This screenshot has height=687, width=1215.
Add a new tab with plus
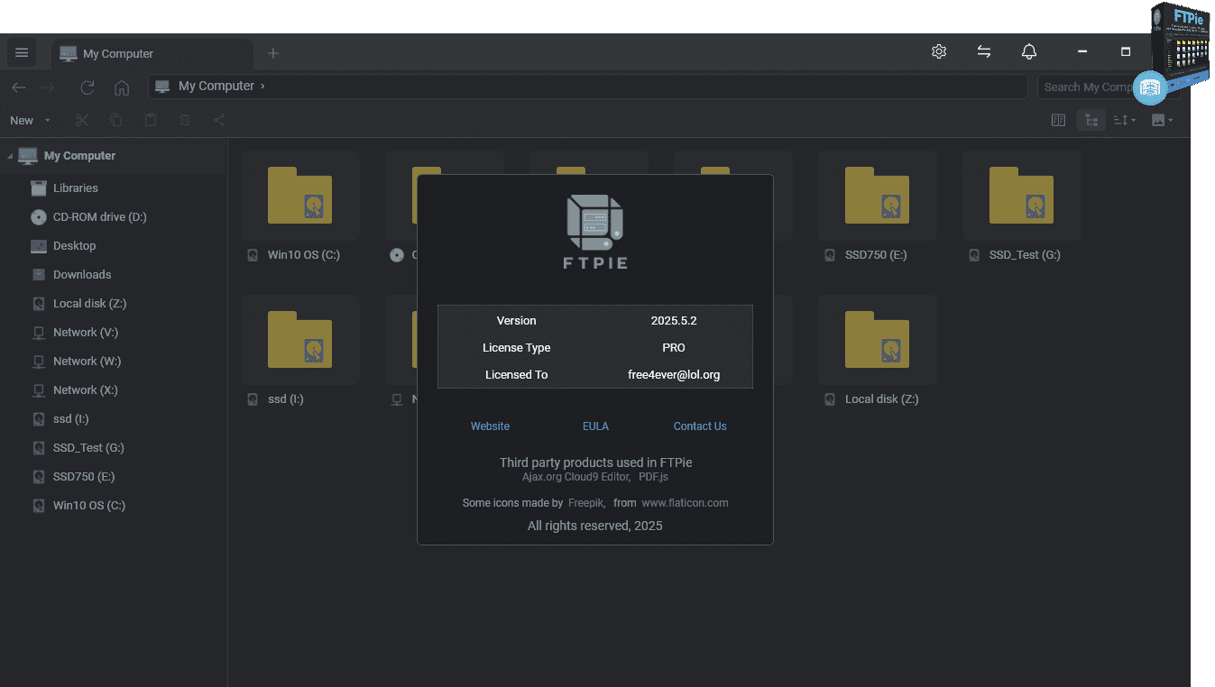click(273, 53)
